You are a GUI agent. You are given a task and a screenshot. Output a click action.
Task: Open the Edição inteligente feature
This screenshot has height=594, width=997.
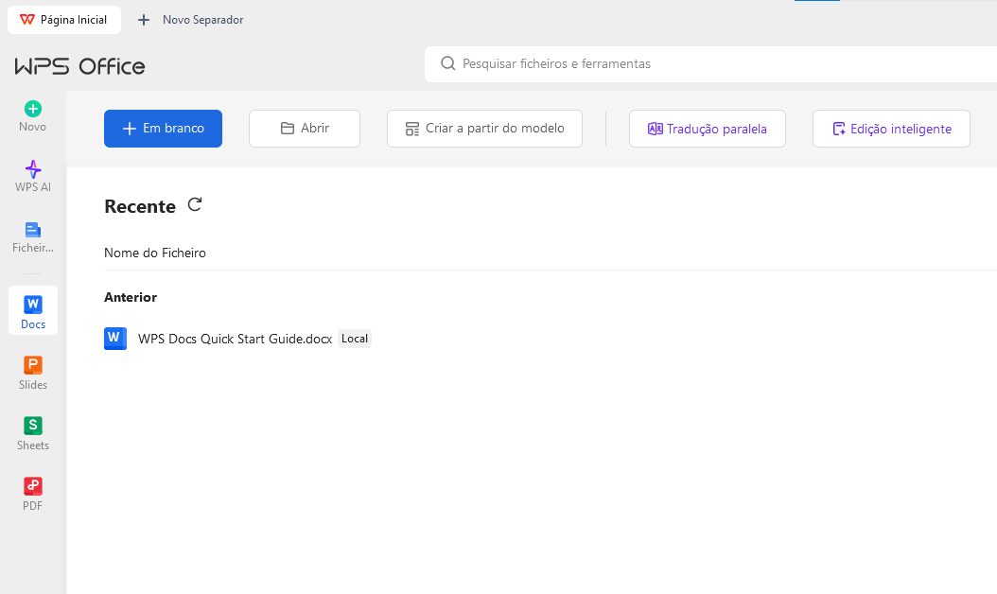[890, 129]
